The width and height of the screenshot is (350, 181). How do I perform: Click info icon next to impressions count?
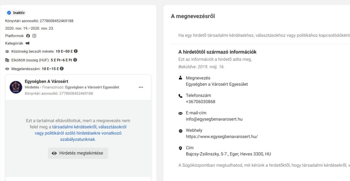pos(62,69)
